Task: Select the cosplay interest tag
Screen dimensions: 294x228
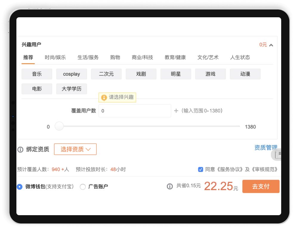Action: tap(72, 74)
